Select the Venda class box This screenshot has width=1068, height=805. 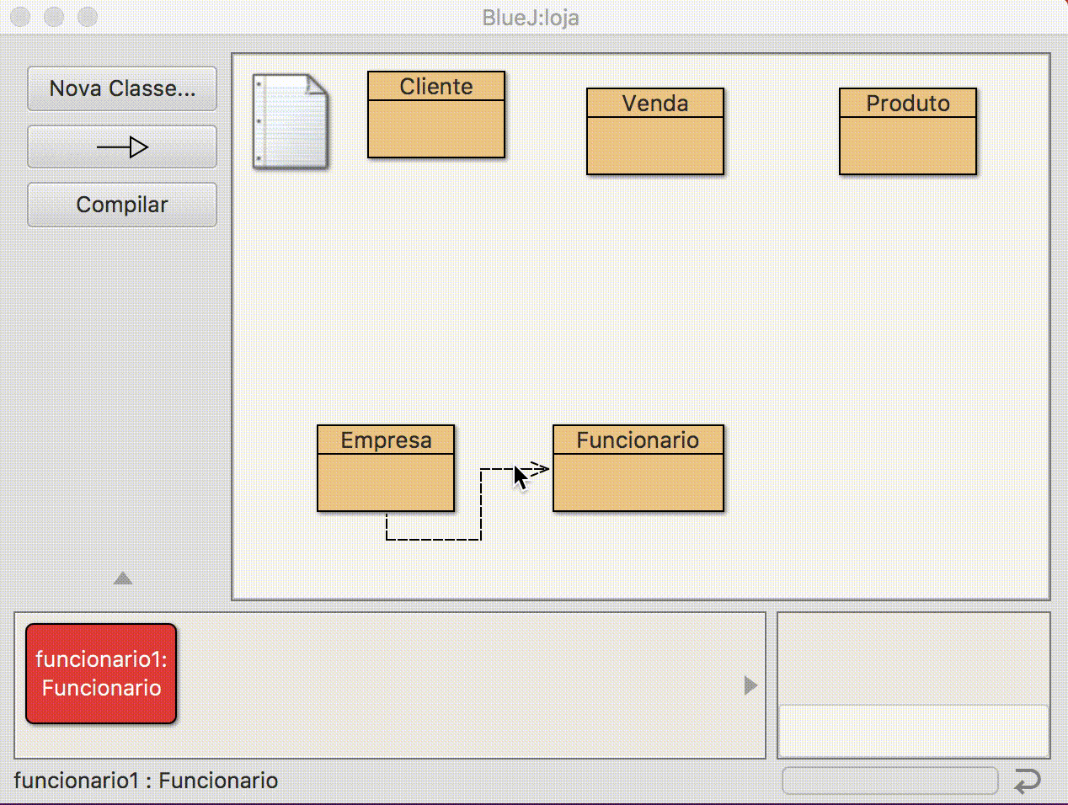[654, 132]
